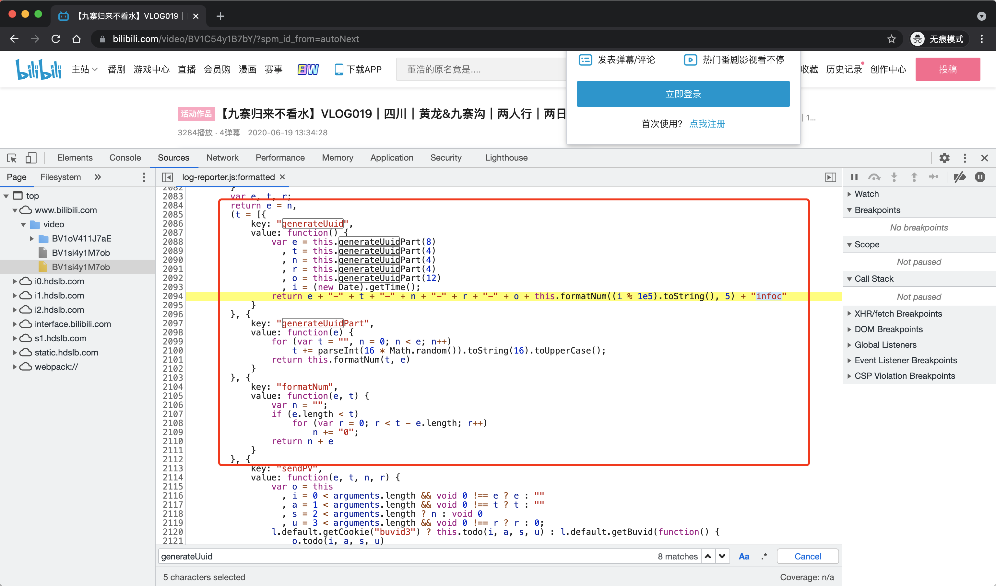Switch to the Application tab
This screenshot has height=586, width=996.
[391, 158]
